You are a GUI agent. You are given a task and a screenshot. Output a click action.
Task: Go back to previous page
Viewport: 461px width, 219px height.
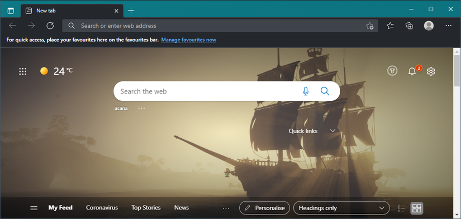(12, 26)
